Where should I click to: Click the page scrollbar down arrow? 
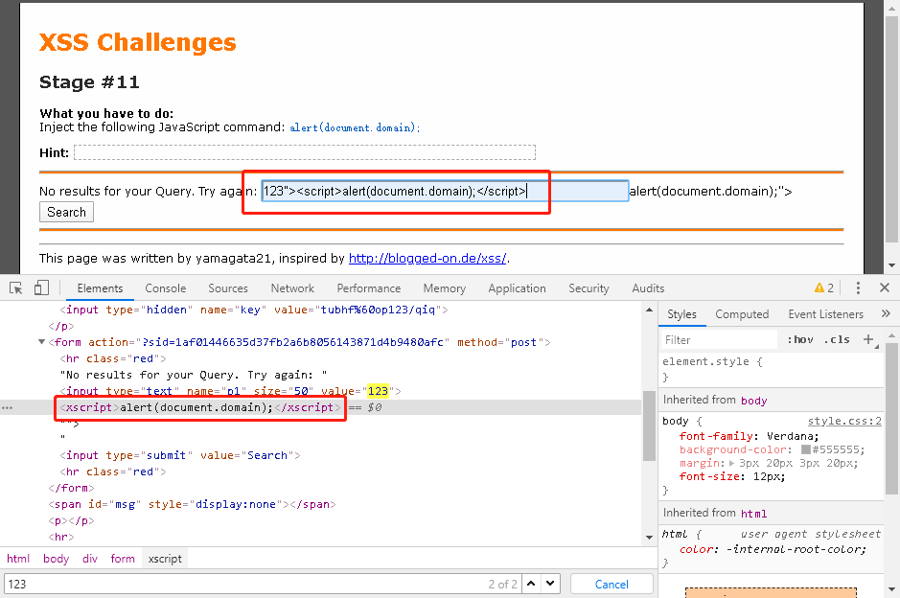[891, 265]
